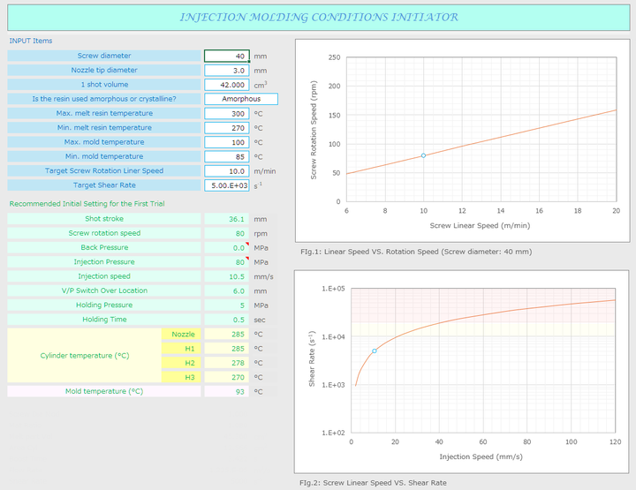Click the Injection Pressure value cell
The width and height of the screenshot is (636, 490).
click(227, 262)
